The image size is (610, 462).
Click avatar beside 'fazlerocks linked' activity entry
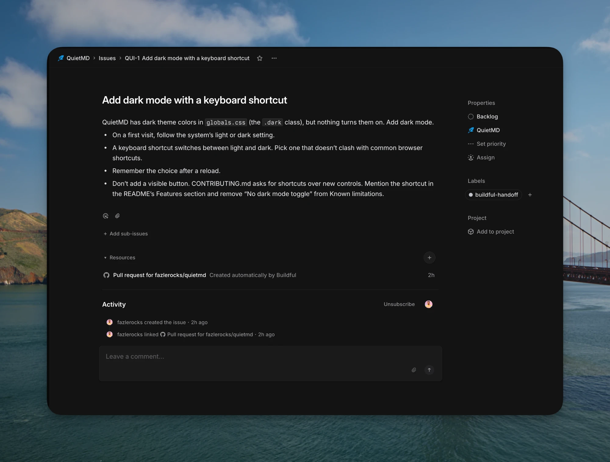coord(109,334)
